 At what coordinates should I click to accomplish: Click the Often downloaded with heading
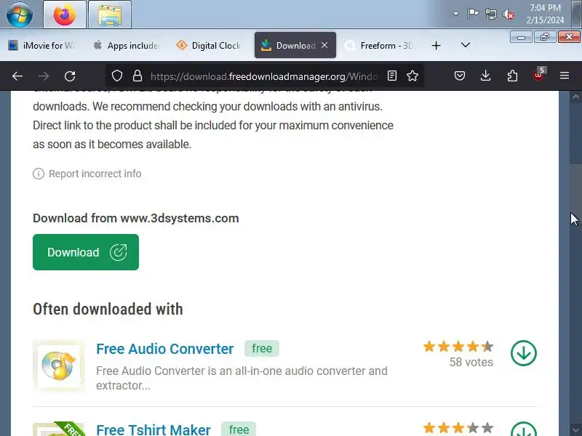[x=108, y=310]
